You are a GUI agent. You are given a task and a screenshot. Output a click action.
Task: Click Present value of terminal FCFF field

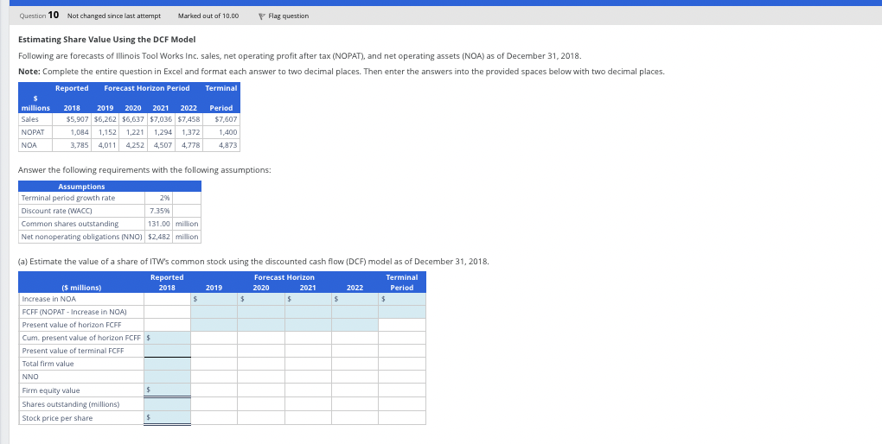(167, 351)
